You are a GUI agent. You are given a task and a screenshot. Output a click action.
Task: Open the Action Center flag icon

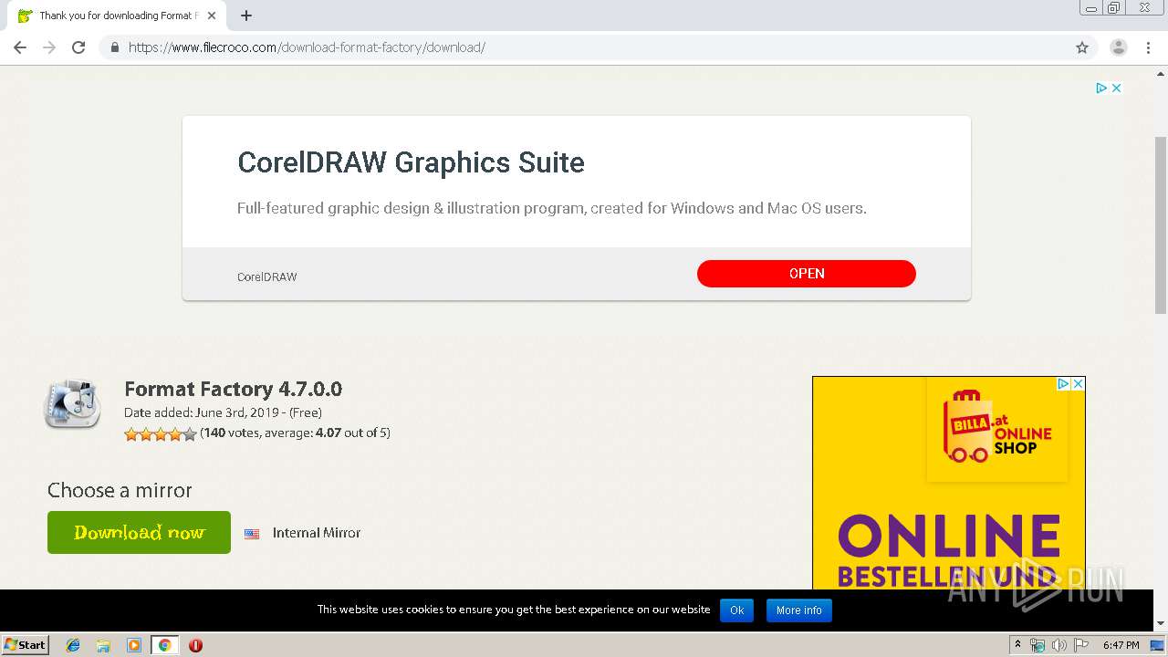(1081, 645)
